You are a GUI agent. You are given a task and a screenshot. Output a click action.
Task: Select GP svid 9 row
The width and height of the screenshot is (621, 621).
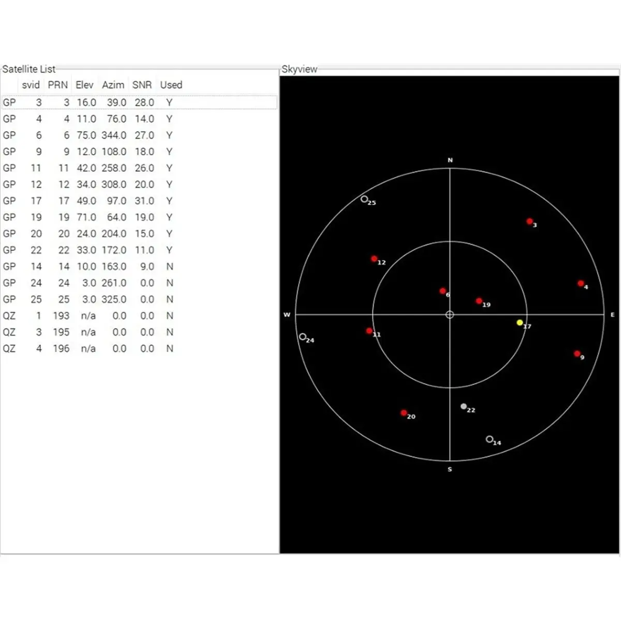139,152
